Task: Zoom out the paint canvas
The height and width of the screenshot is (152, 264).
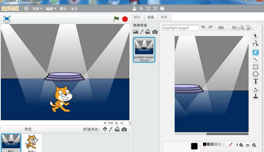Action: pos(241,145)
